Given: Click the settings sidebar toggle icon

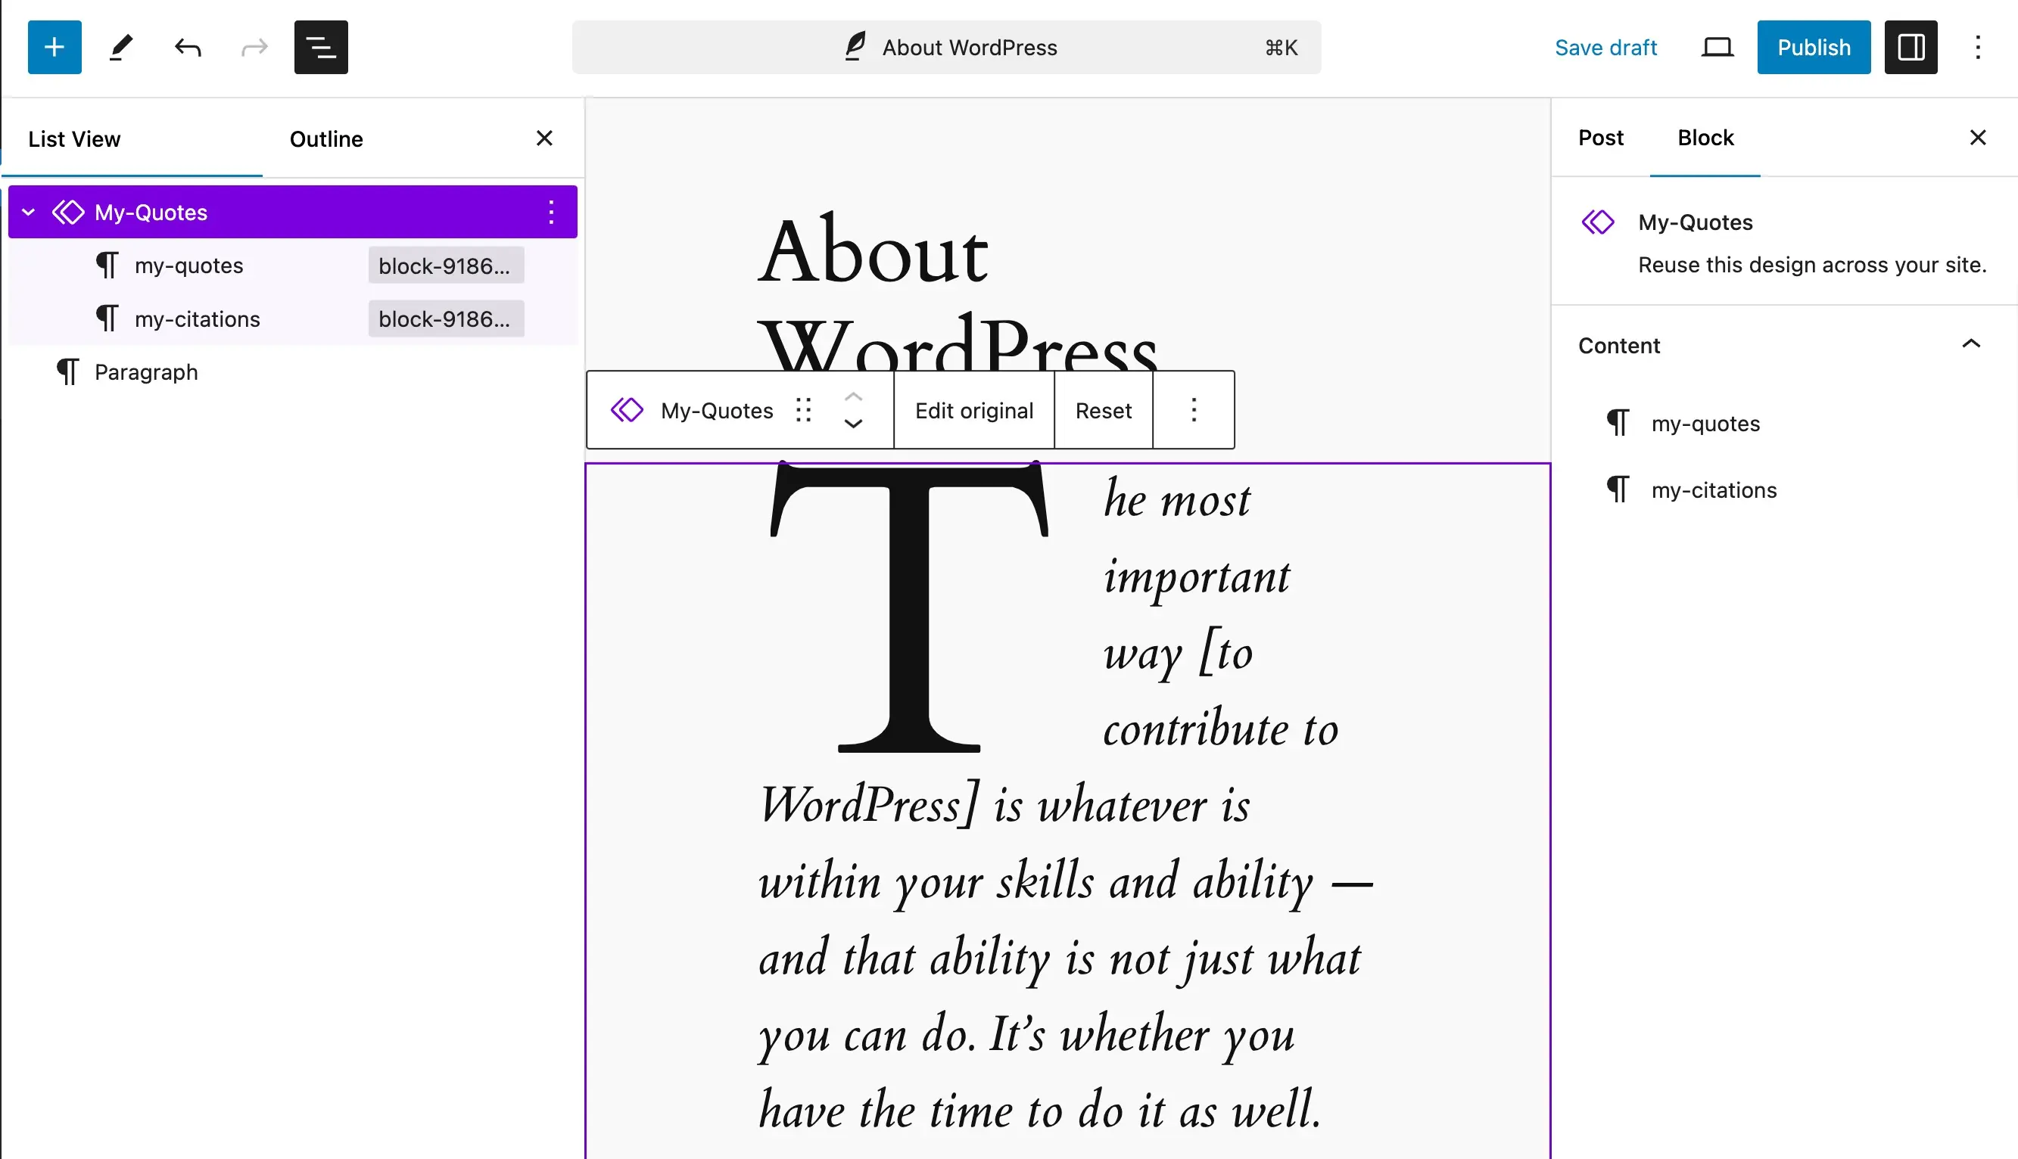Looking at the screenshot, I should click(x=1911, y=47).
